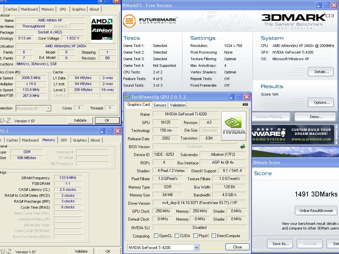Click Options... button in 3DMark03 Results
This screenshot has width=339, height=254.
320,103
